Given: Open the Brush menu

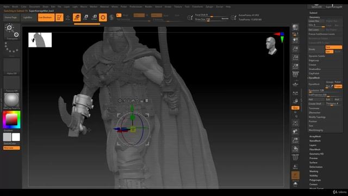Looking at the screenshot, I should click(15, 7).
